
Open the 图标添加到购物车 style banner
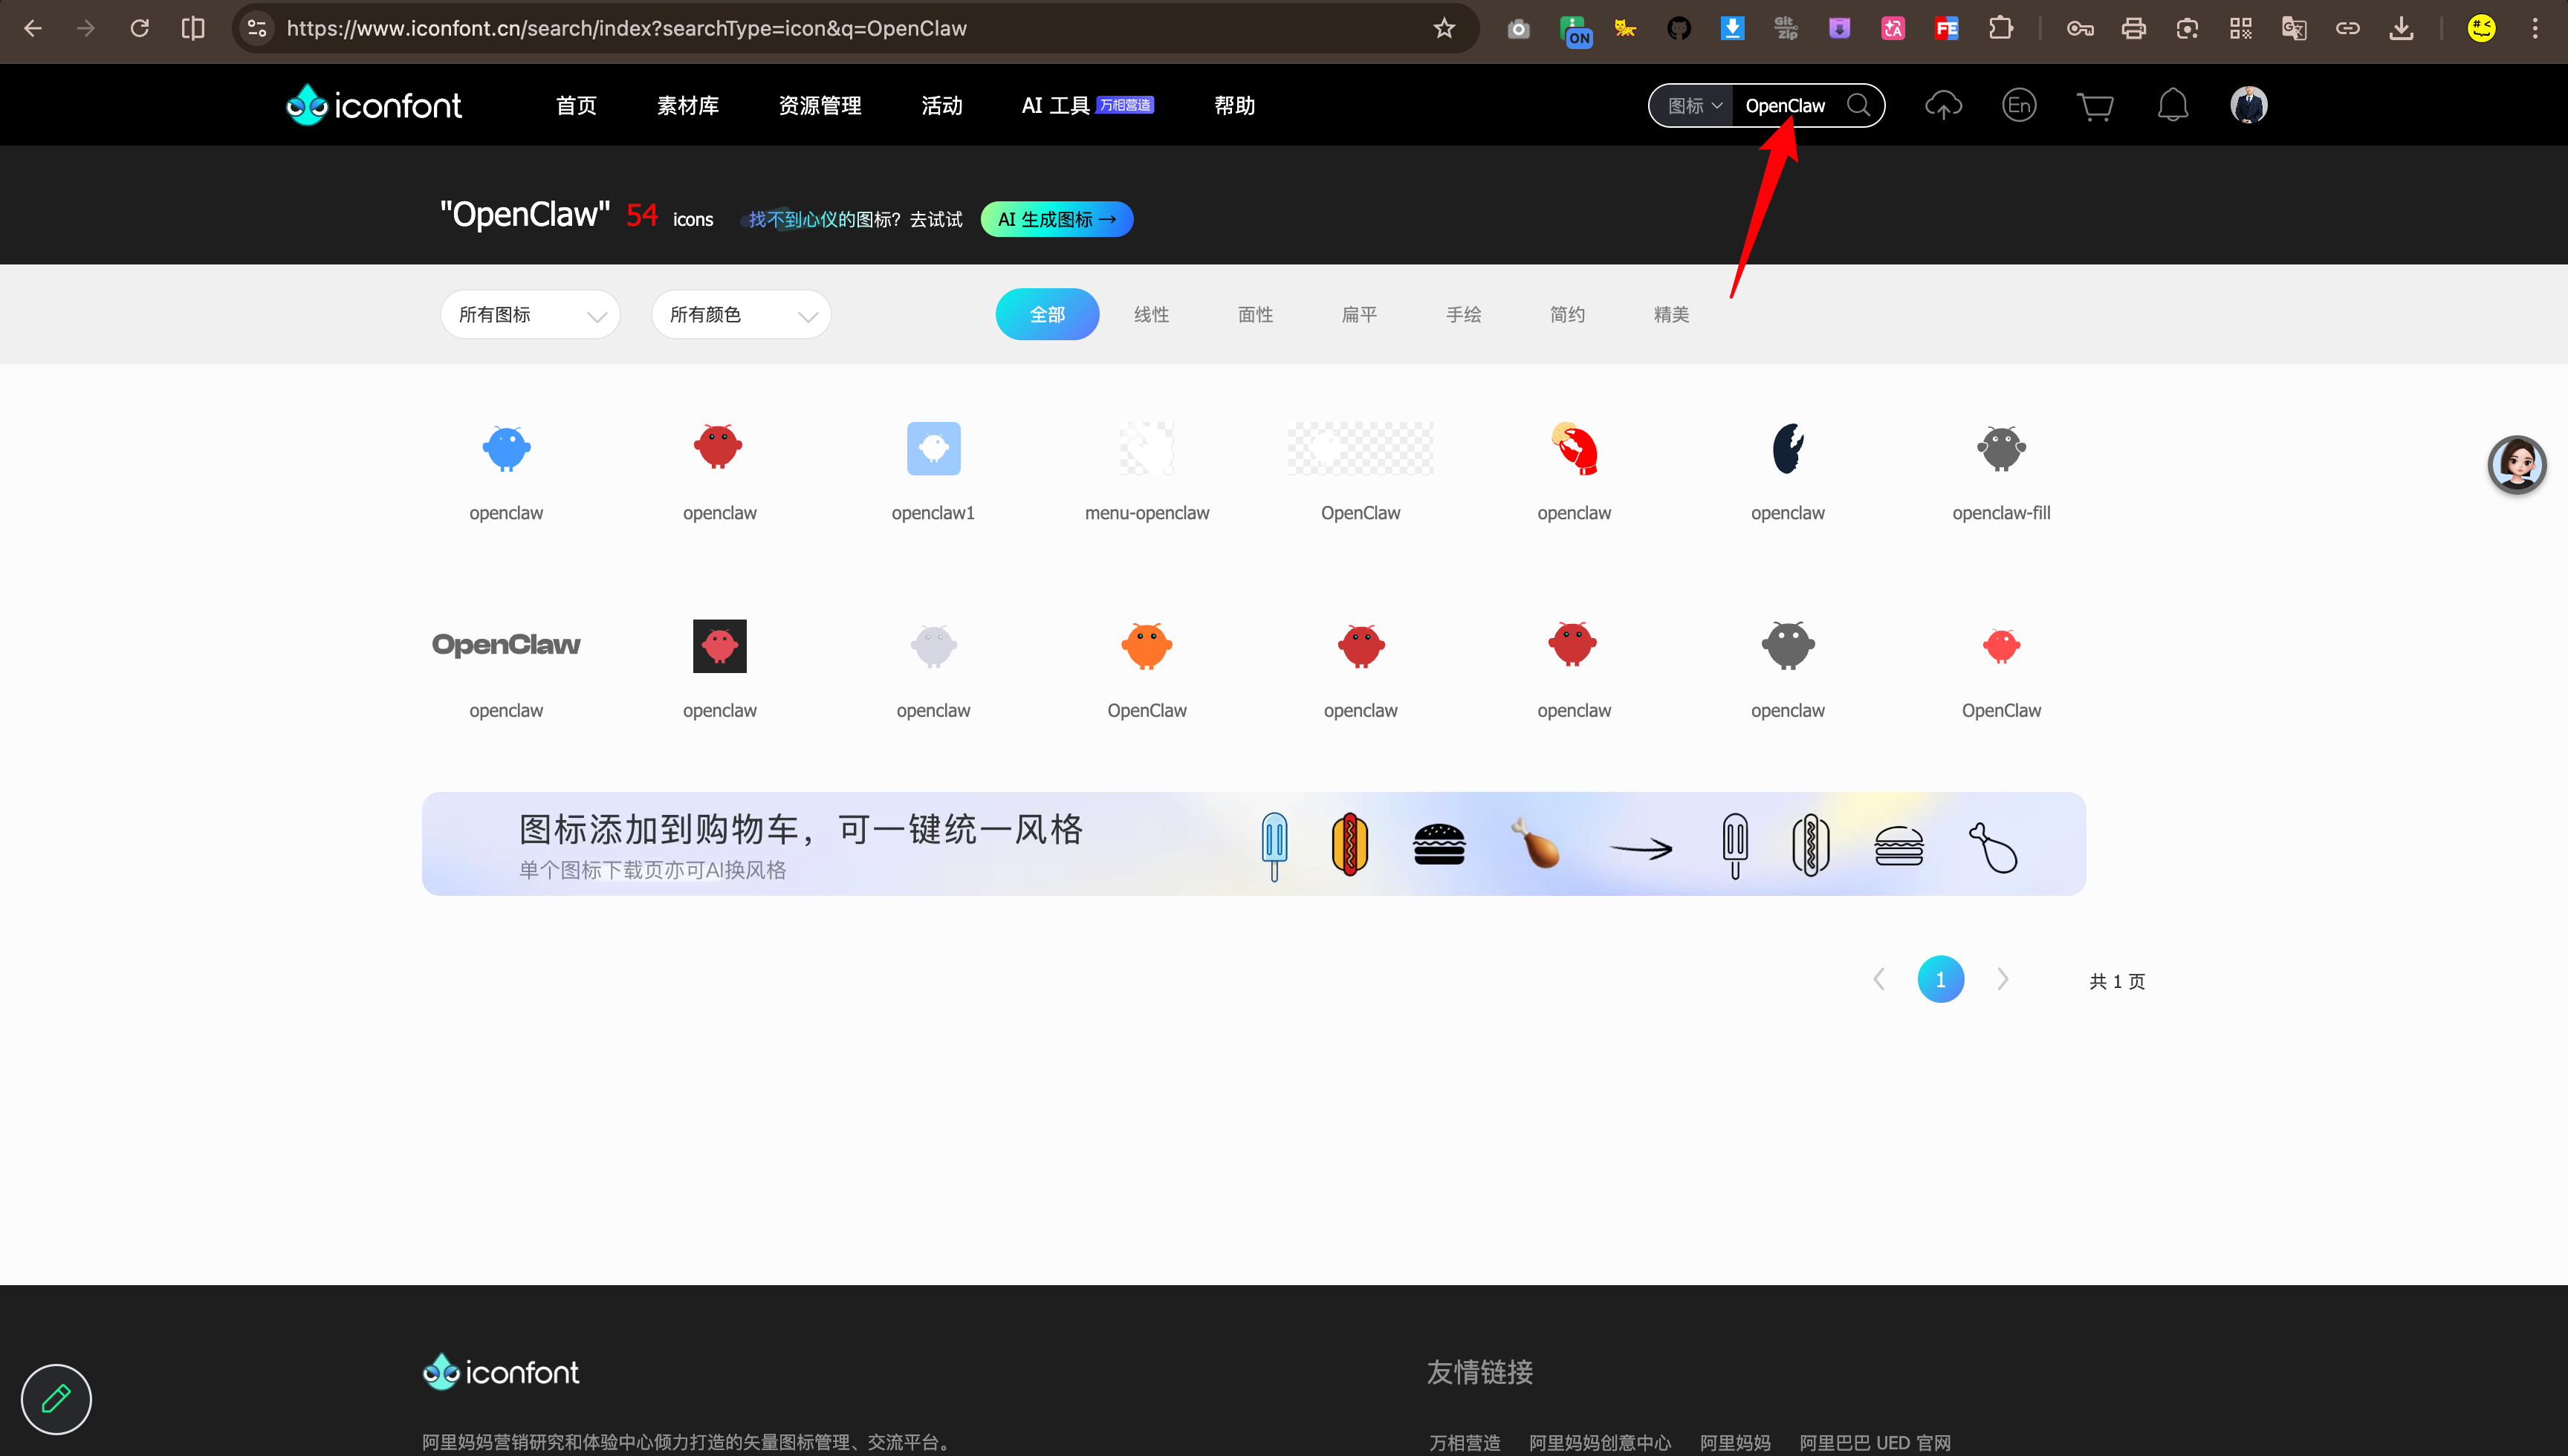click(x=1254, y=844)
